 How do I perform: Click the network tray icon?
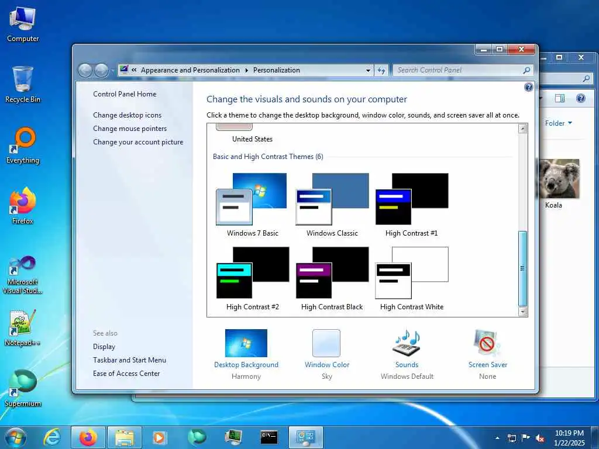(x=511, y=438)
